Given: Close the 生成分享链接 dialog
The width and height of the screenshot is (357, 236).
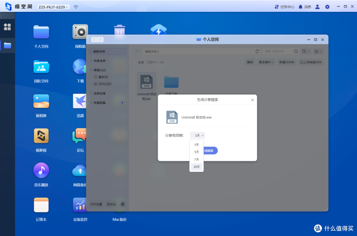Looking at the screenshot, I should 252,100.
